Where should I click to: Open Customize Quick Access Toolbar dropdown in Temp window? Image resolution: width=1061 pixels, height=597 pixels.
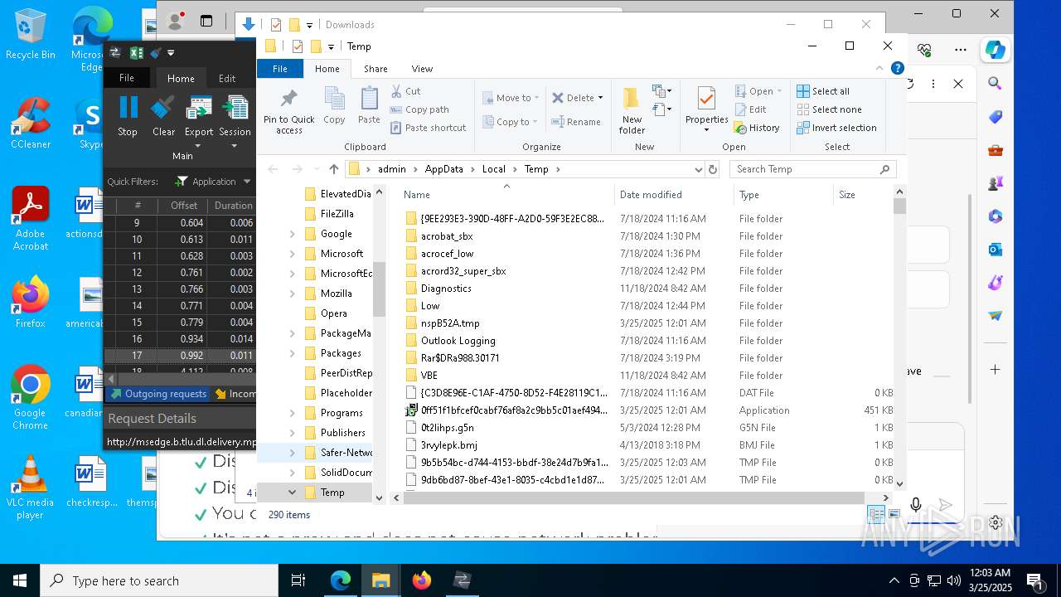(331, 46)
